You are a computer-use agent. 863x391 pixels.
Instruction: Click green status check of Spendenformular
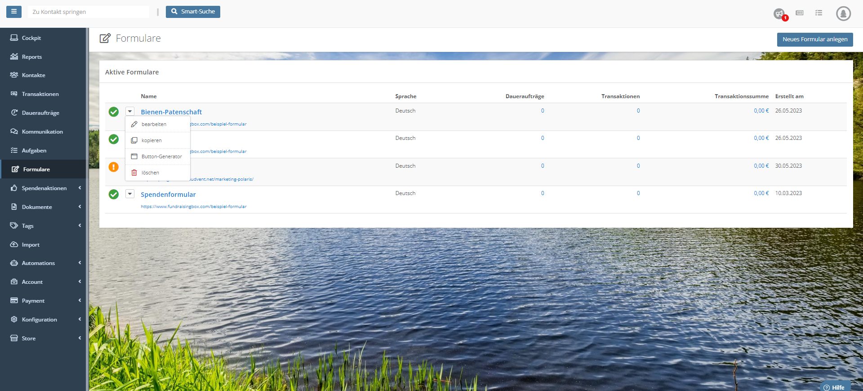114,194
